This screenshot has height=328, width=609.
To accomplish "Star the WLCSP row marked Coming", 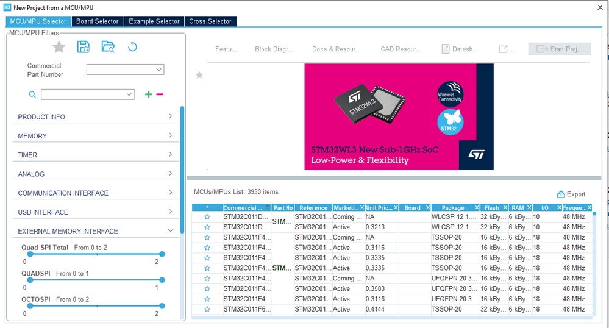I will click(x=207, y=217).
